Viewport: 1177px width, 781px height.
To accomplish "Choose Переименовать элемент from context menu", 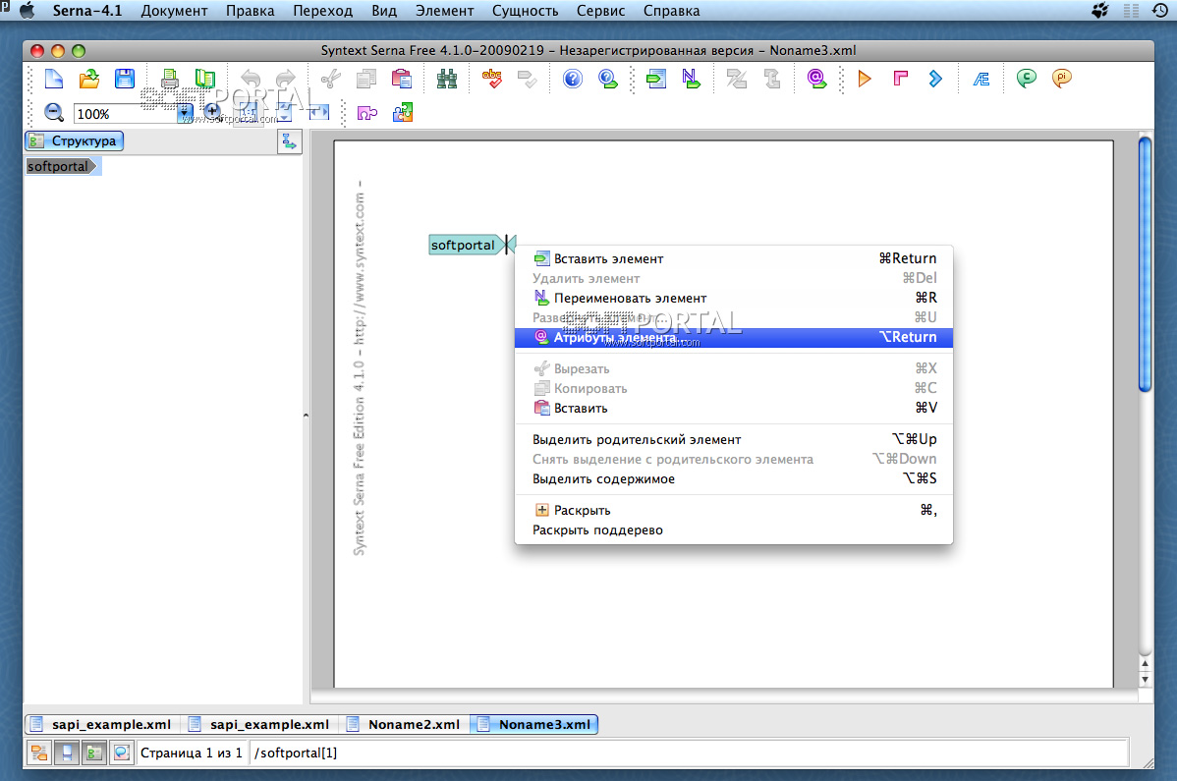I will [733, 298].
